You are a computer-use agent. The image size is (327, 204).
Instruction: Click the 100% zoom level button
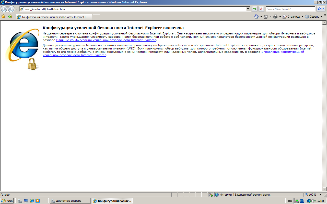(x=310, y=195)
